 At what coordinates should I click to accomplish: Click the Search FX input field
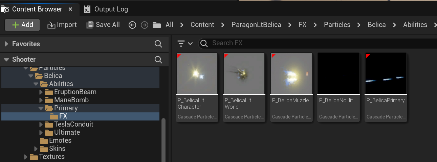click(318, 43)
